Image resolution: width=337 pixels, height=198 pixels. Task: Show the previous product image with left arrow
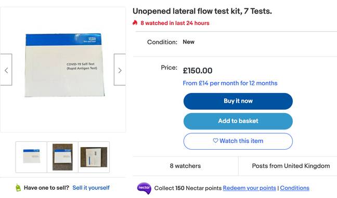[6, 70]
